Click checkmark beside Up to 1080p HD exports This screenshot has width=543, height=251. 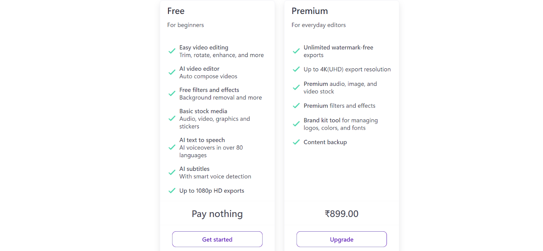pos(172,191)
